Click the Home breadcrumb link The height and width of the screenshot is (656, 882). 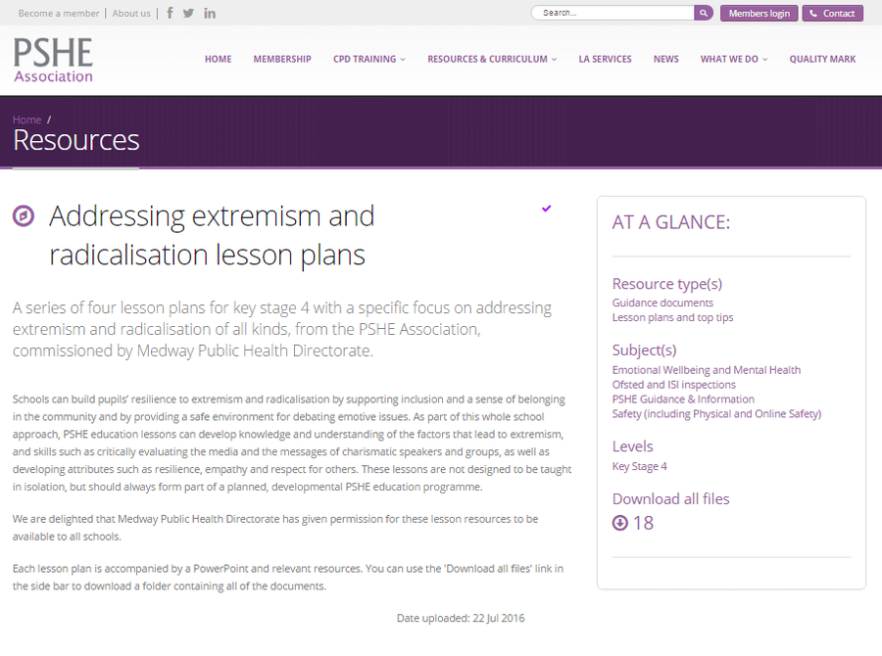26,119
